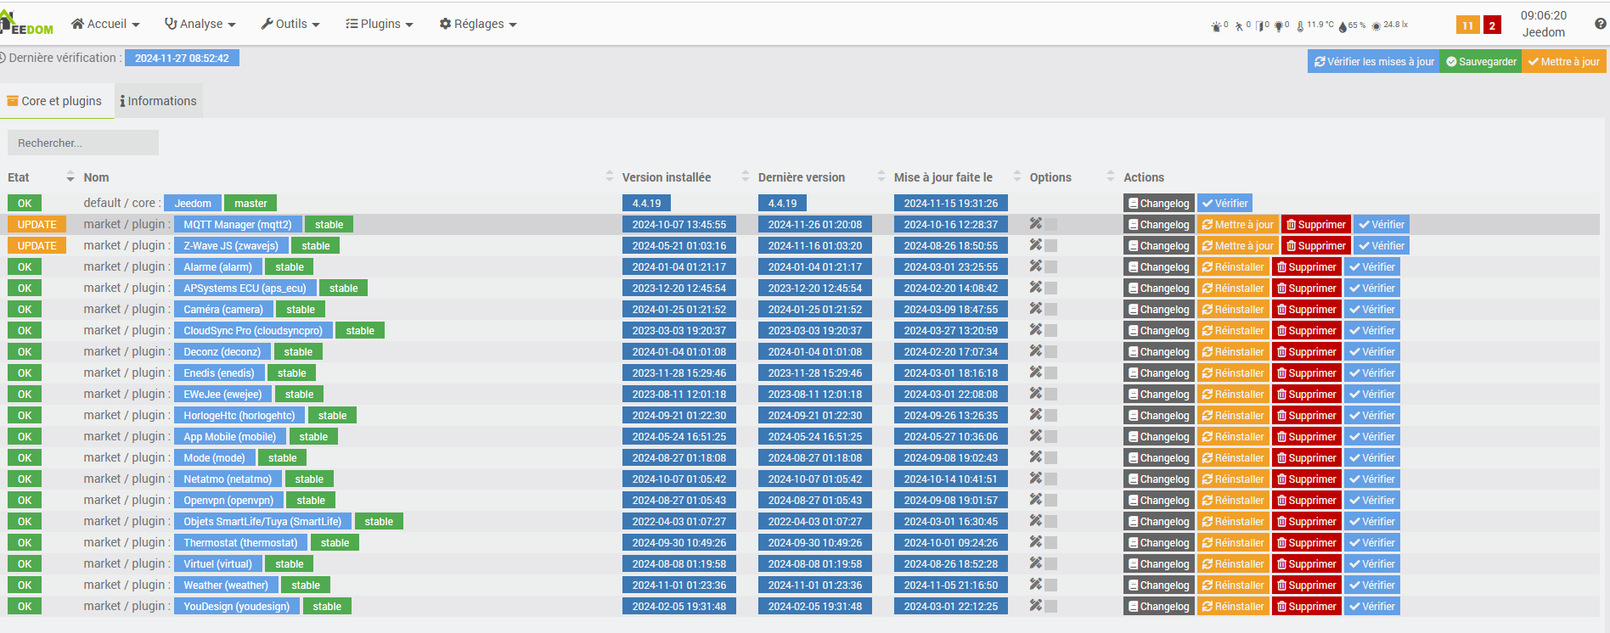This screenshot has width=1610, height=633.
Task: Click the no-update pencil icon for Netatmo
Action: pos(1035,479)
